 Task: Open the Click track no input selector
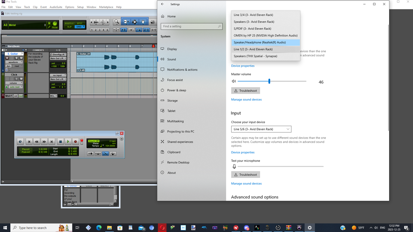(58, 75)
